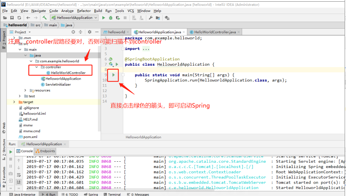Run with Coverage using the shield icon
The image size is (346, 196).
click(118, 18)
